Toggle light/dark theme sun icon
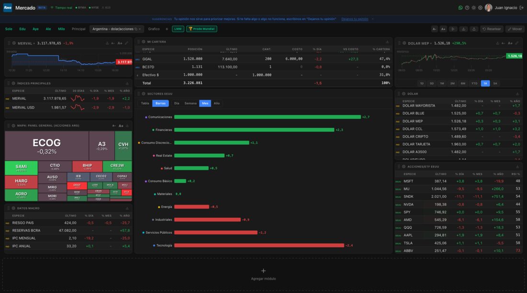The width and height of the screenshot is (527, 293). tap(473, 8)
